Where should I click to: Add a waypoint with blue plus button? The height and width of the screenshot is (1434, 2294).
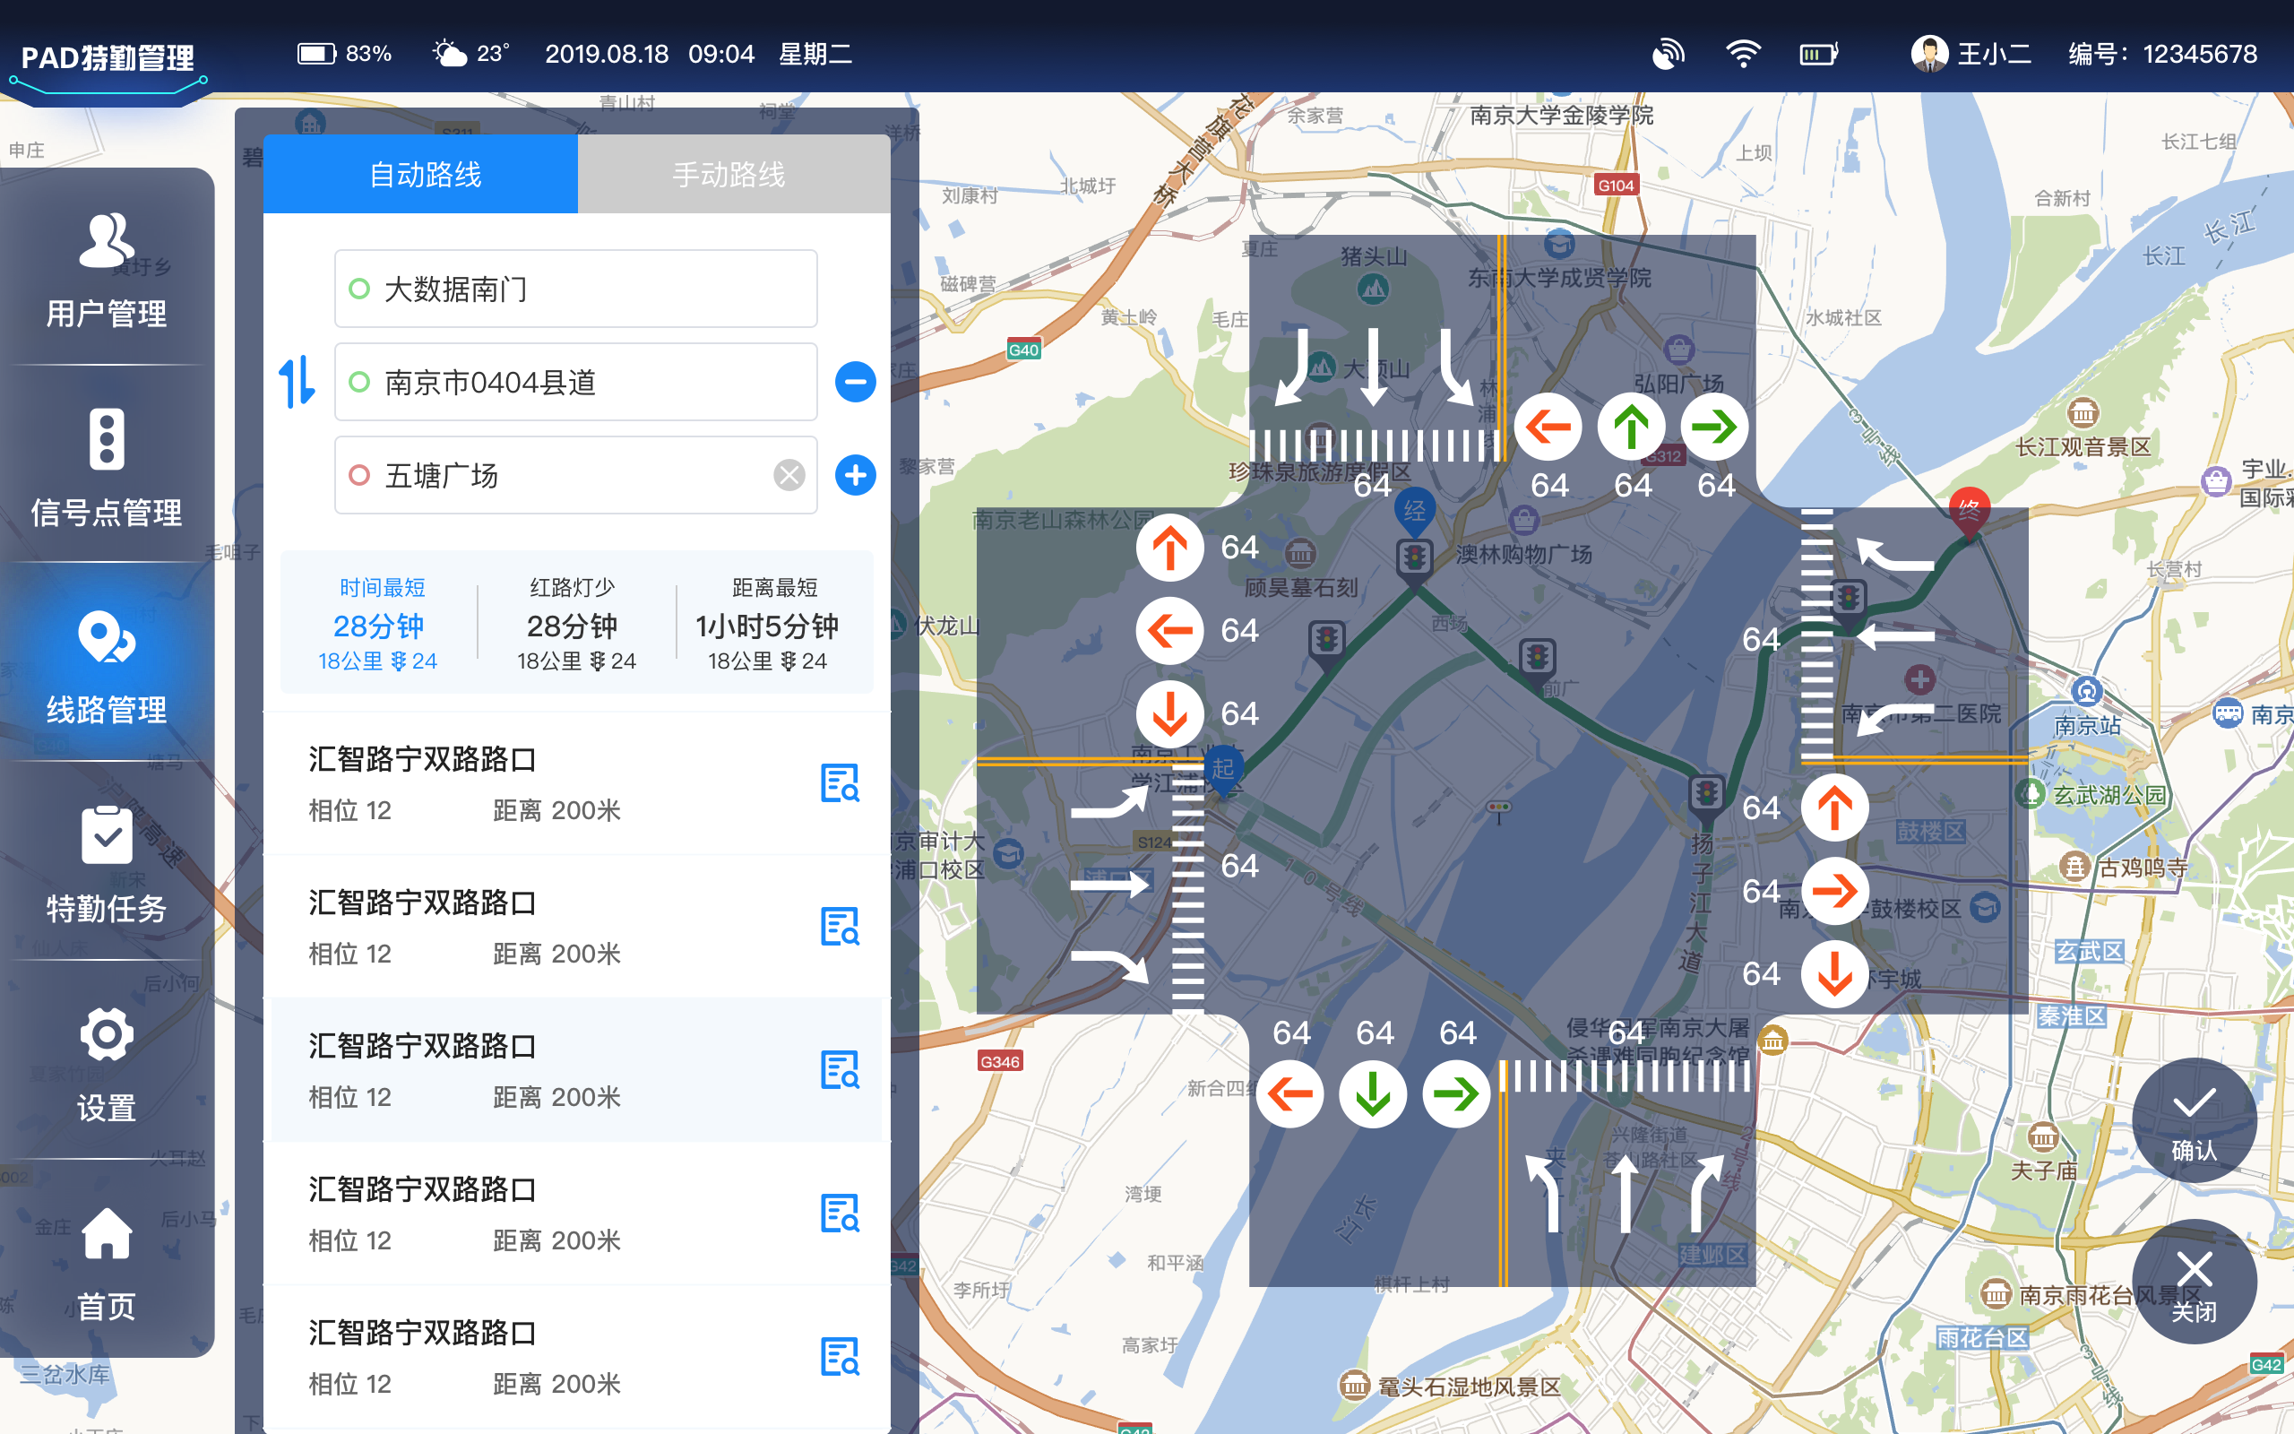tap(855, 474)
